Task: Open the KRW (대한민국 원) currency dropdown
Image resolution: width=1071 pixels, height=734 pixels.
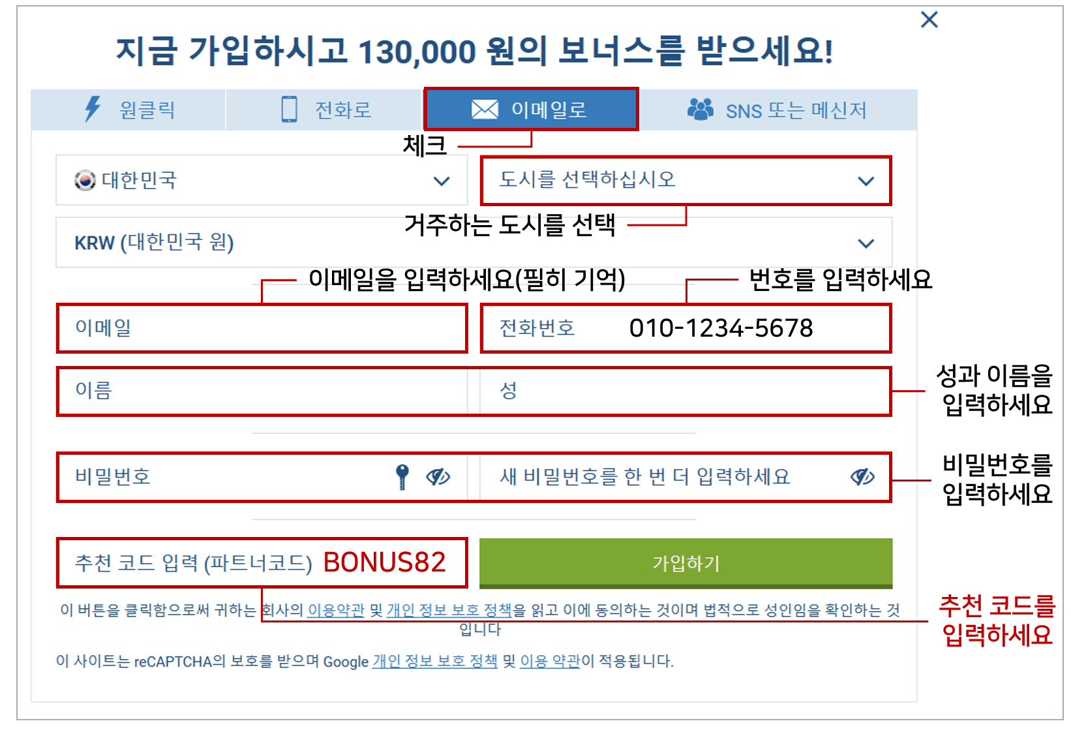Action: coord(474,243)
